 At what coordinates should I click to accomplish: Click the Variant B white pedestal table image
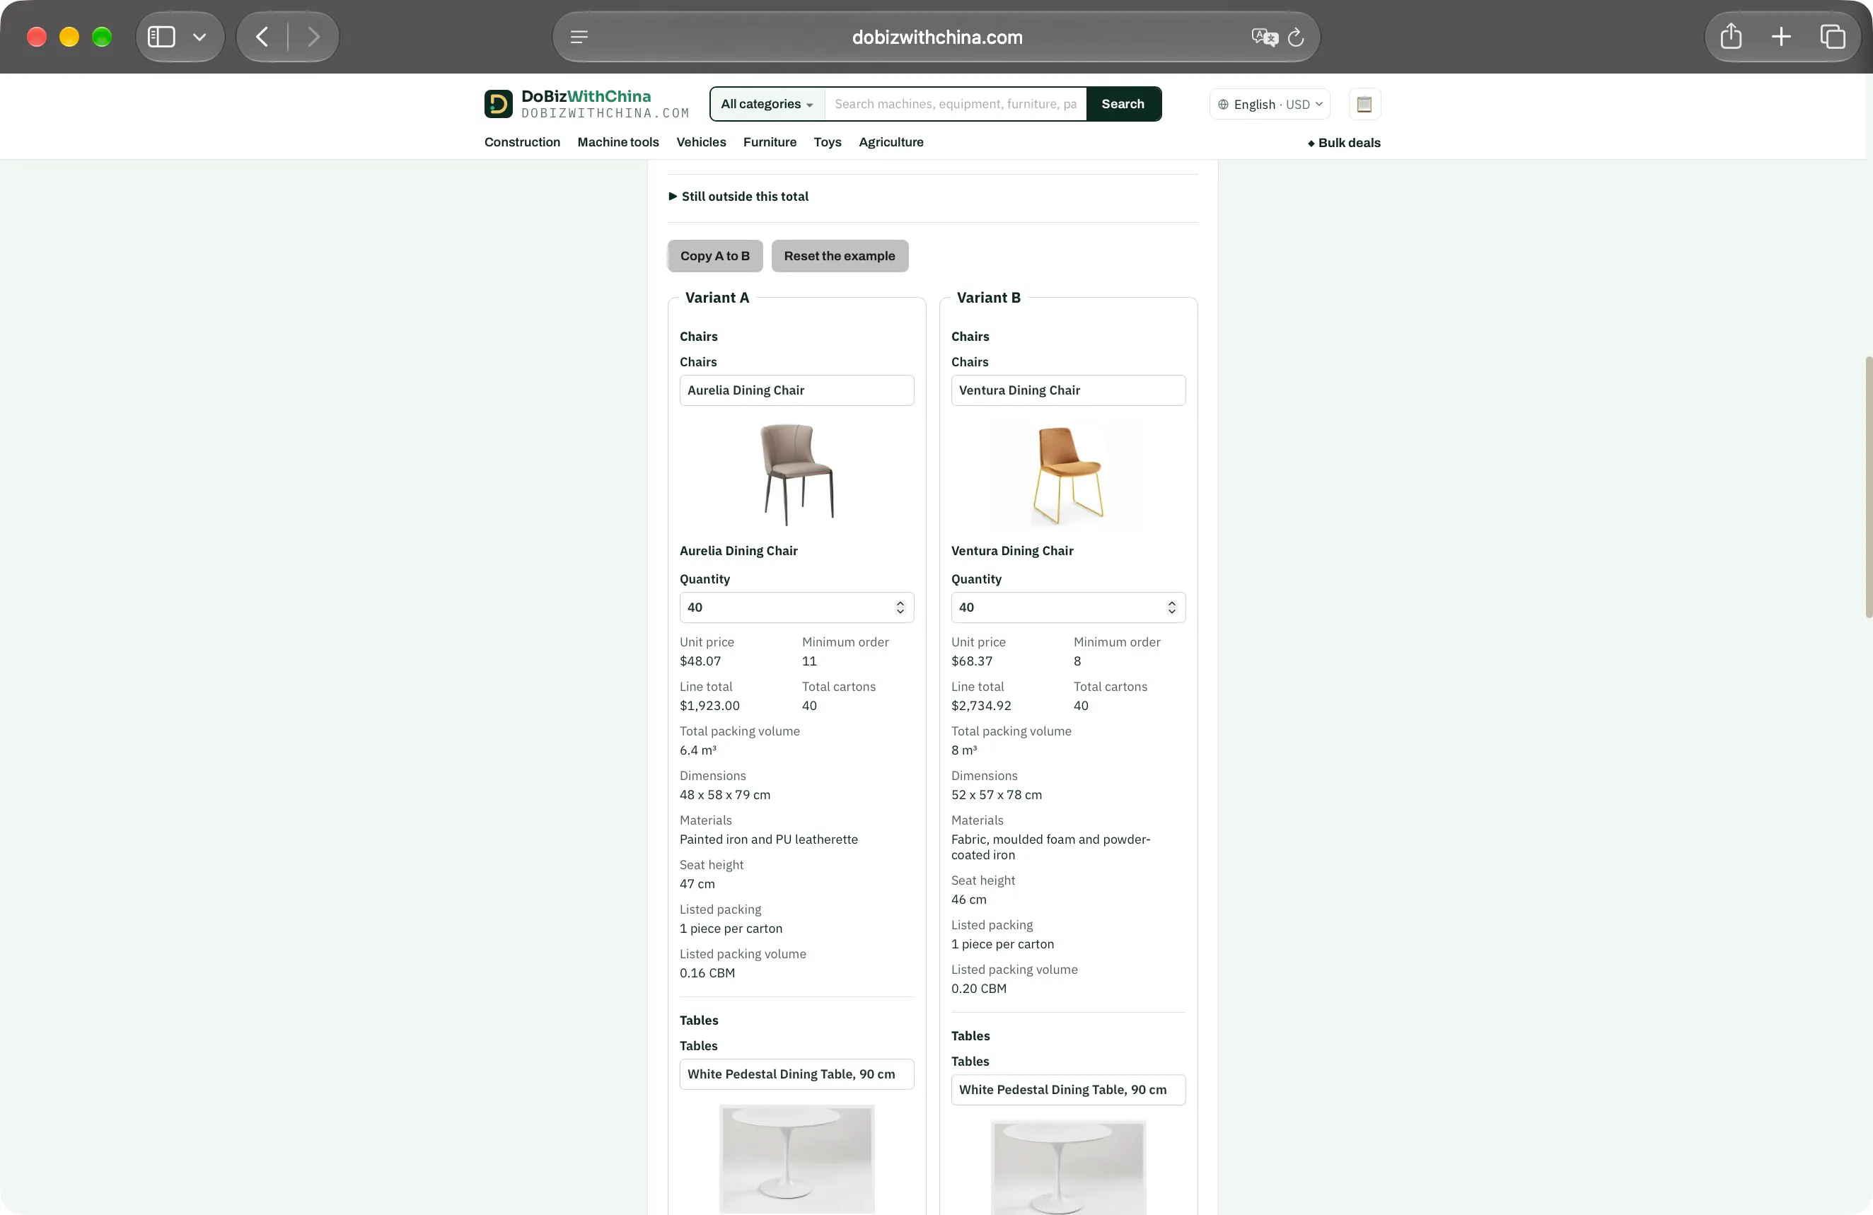point(1068,1168)
